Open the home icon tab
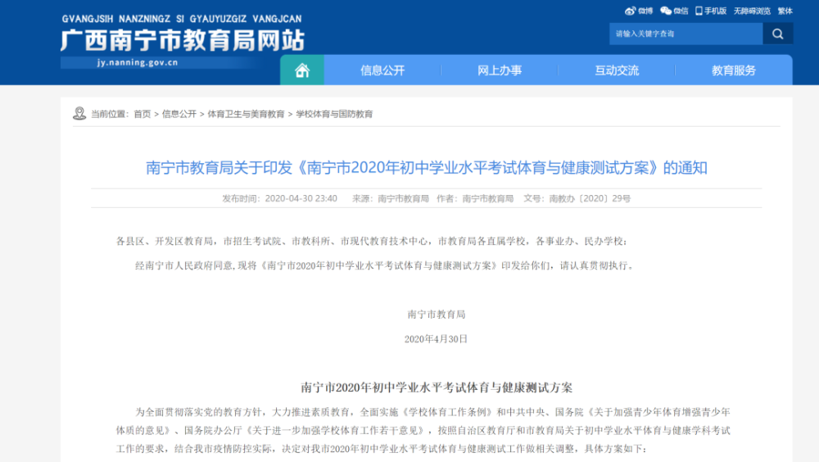This screenshot has width=819, height=462. tap(302, 70)
